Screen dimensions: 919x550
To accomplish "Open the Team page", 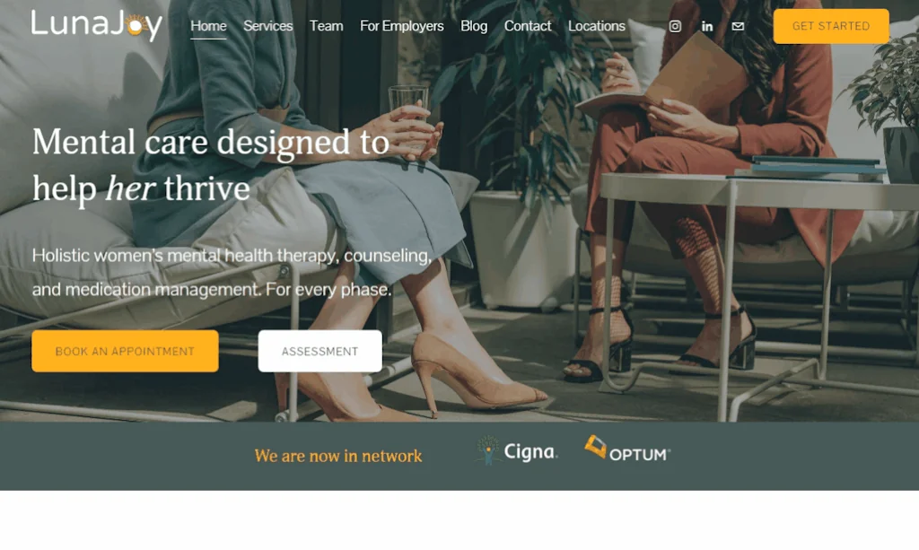I will (326, 26).
